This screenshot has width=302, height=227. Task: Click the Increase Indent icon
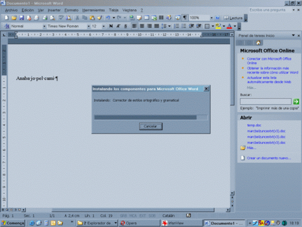(x=198, y=26)
